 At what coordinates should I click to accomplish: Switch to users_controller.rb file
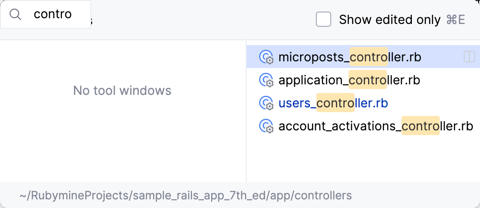(x=333, y=103)
